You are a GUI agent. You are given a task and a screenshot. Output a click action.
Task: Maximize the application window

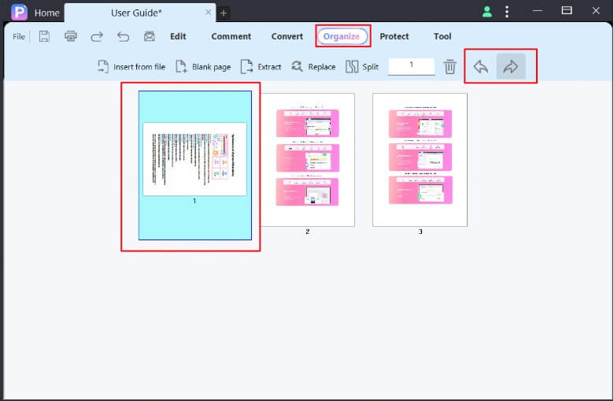click(567, 10)
